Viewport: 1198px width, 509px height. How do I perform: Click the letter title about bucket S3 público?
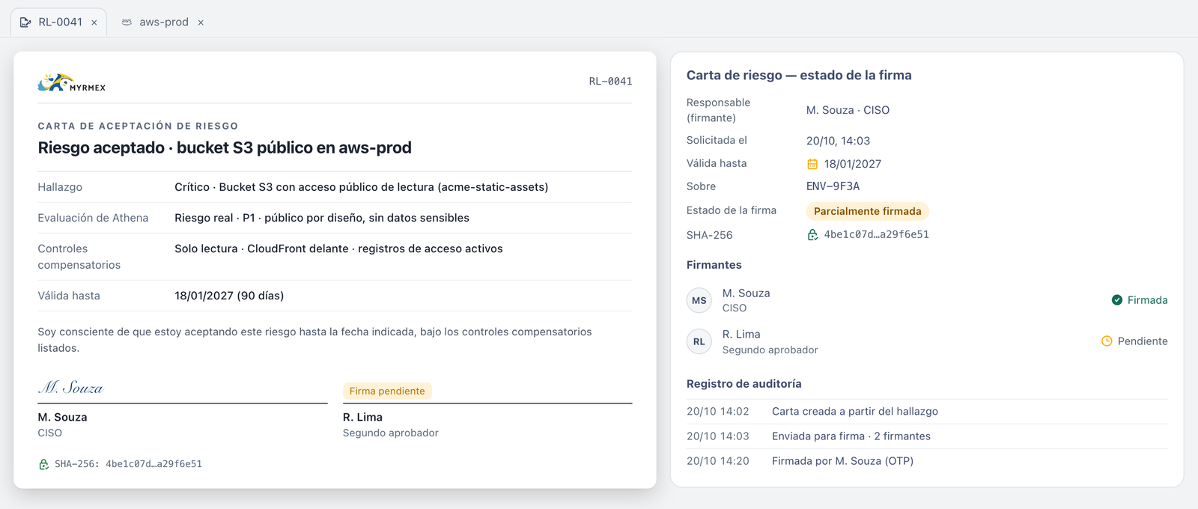225,147
